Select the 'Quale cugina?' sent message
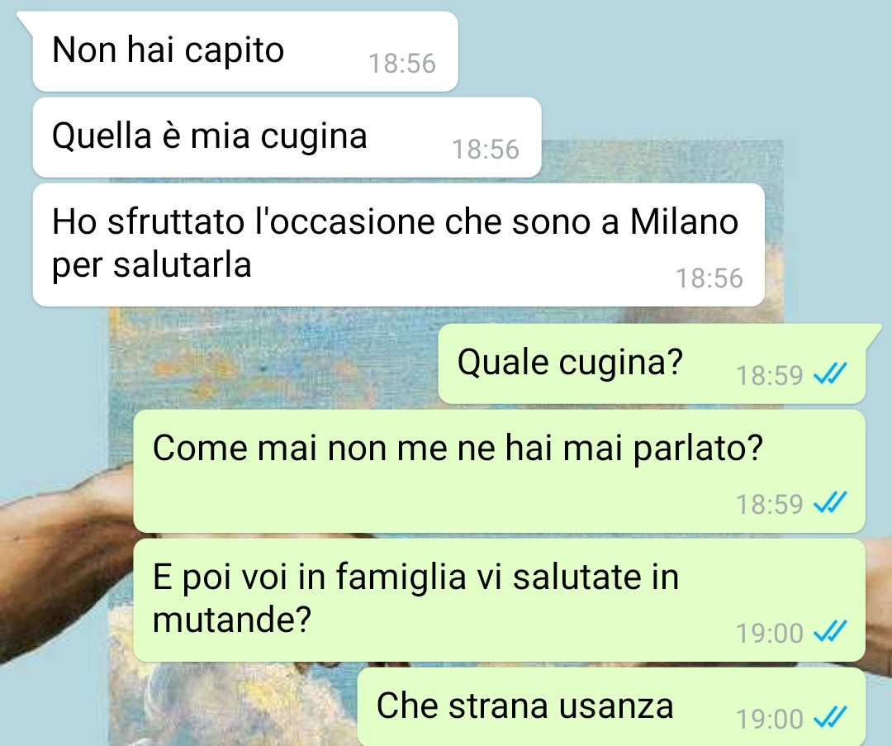The image size is (892, 746). pos(652,363)
